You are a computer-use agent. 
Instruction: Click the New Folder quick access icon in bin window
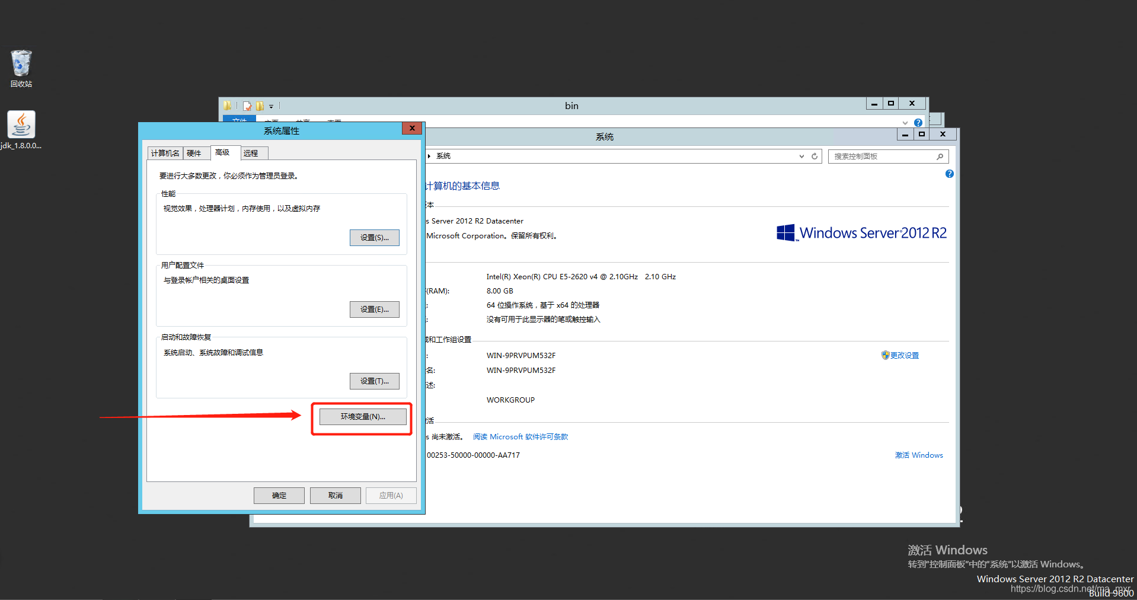pyautogui.click(x=260, y=106)
